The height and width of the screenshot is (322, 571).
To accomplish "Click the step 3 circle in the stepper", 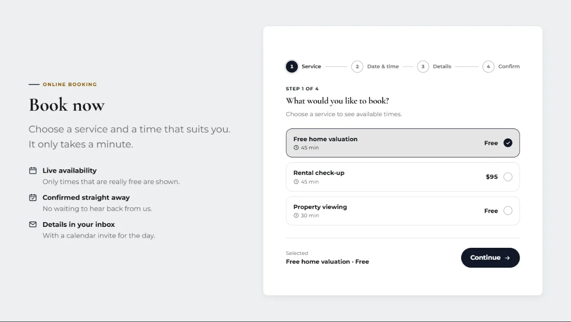I will click(x=423, y=67).
